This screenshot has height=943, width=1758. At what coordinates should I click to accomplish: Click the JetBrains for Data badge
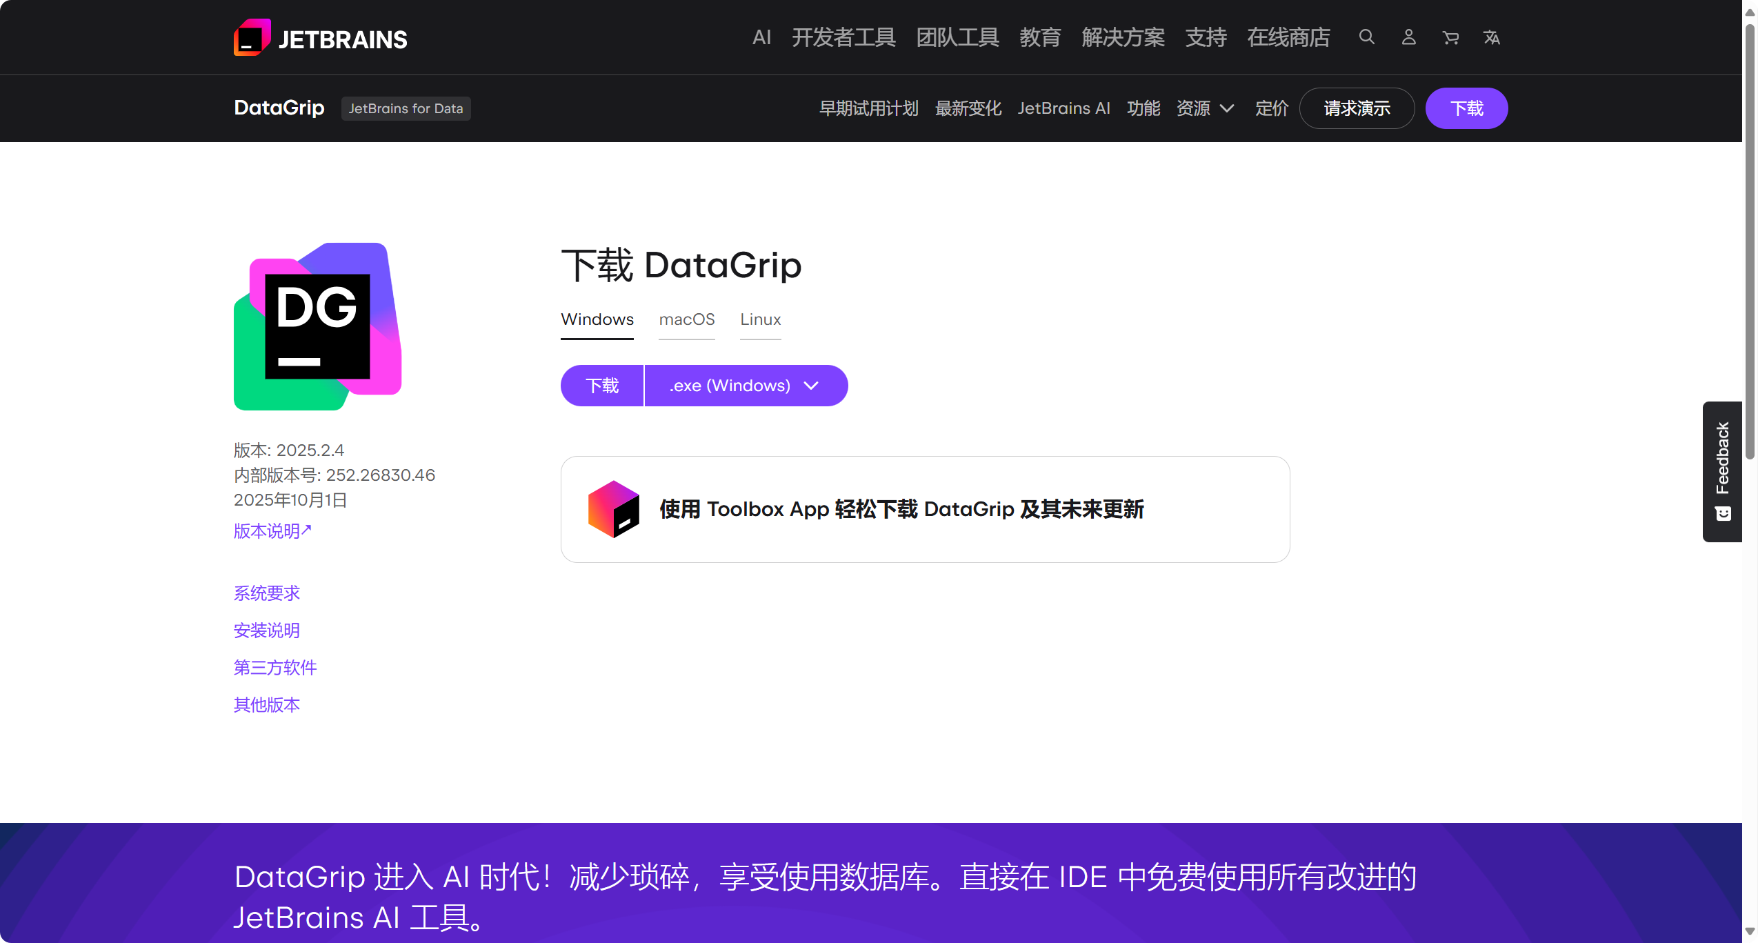click(406, 108)
